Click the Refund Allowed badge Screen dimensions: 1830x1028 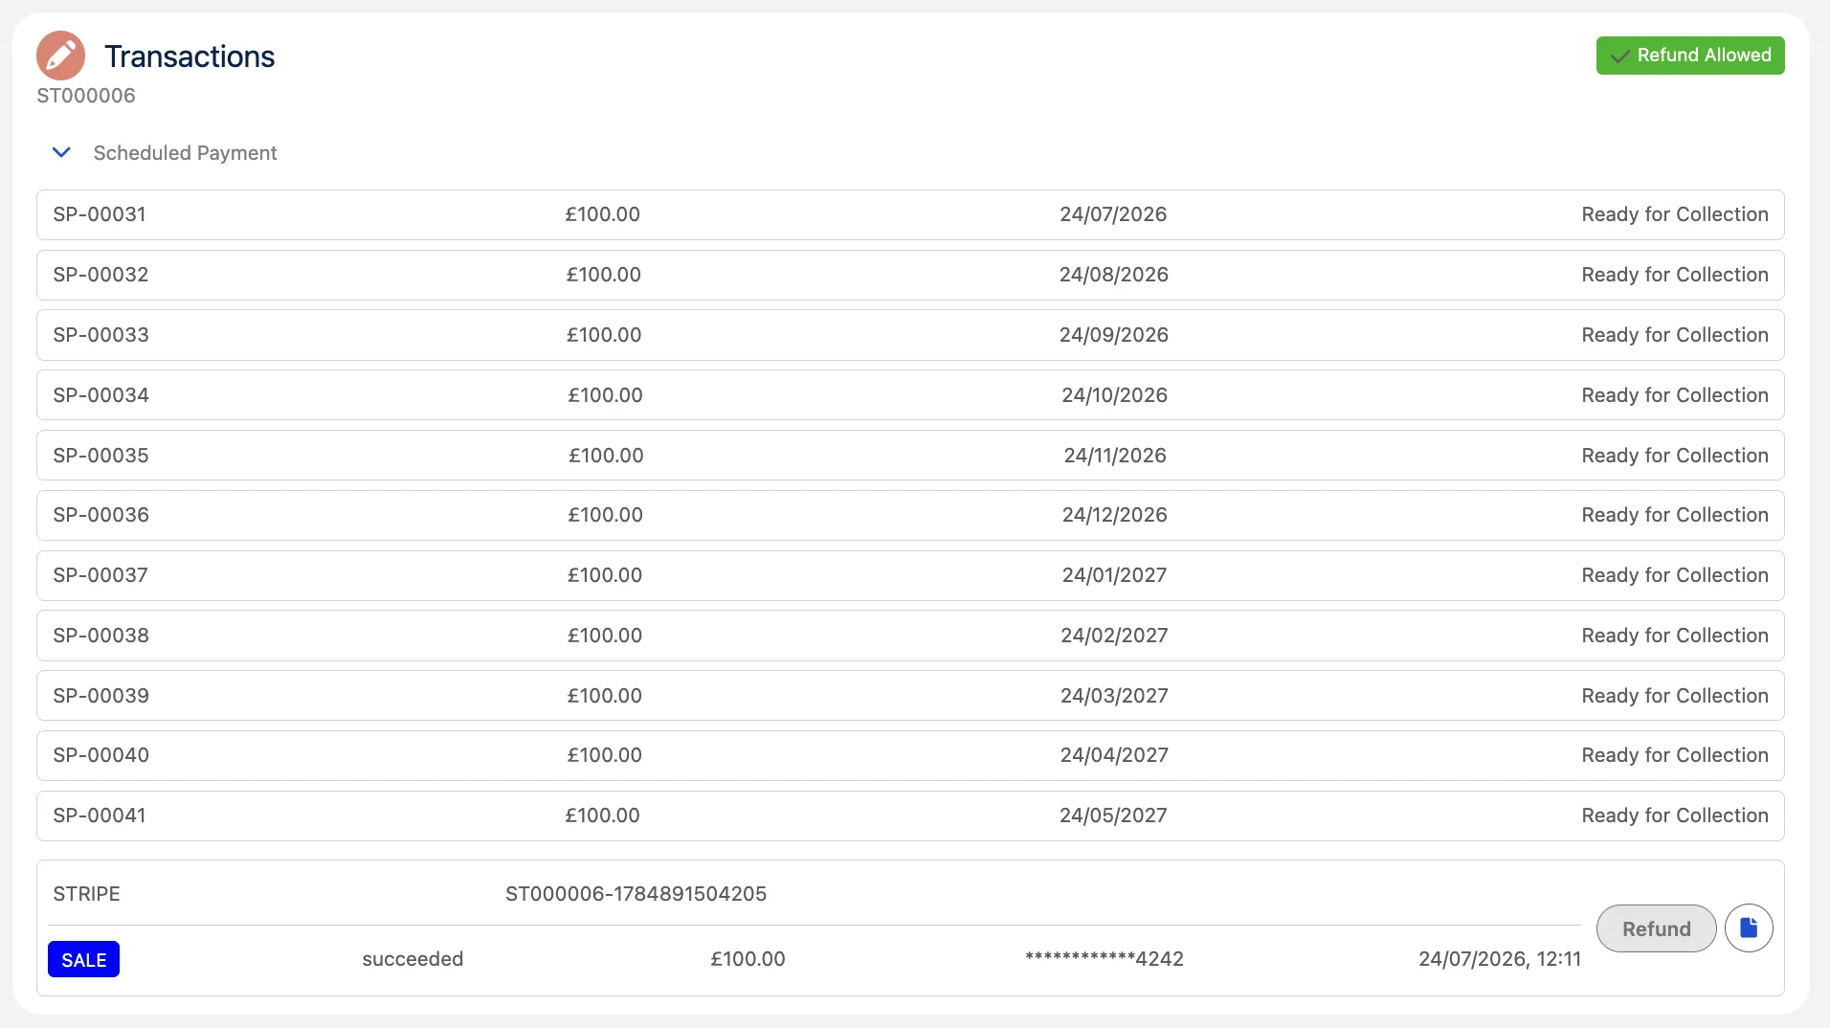coord(1690,56)
